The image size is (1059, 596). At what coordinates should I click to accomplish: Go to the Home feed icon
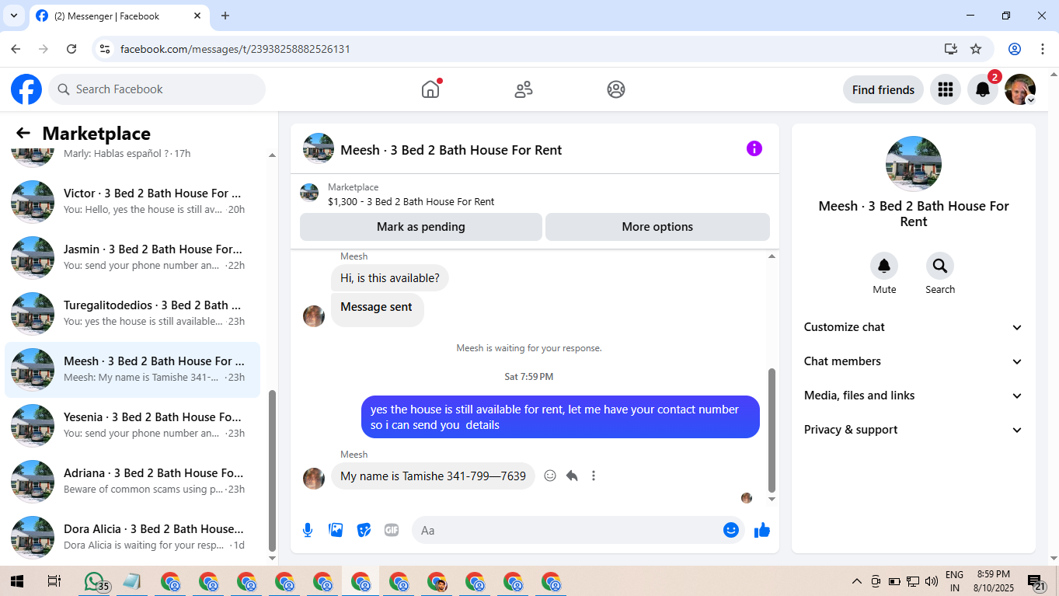(x=430, y=89)
